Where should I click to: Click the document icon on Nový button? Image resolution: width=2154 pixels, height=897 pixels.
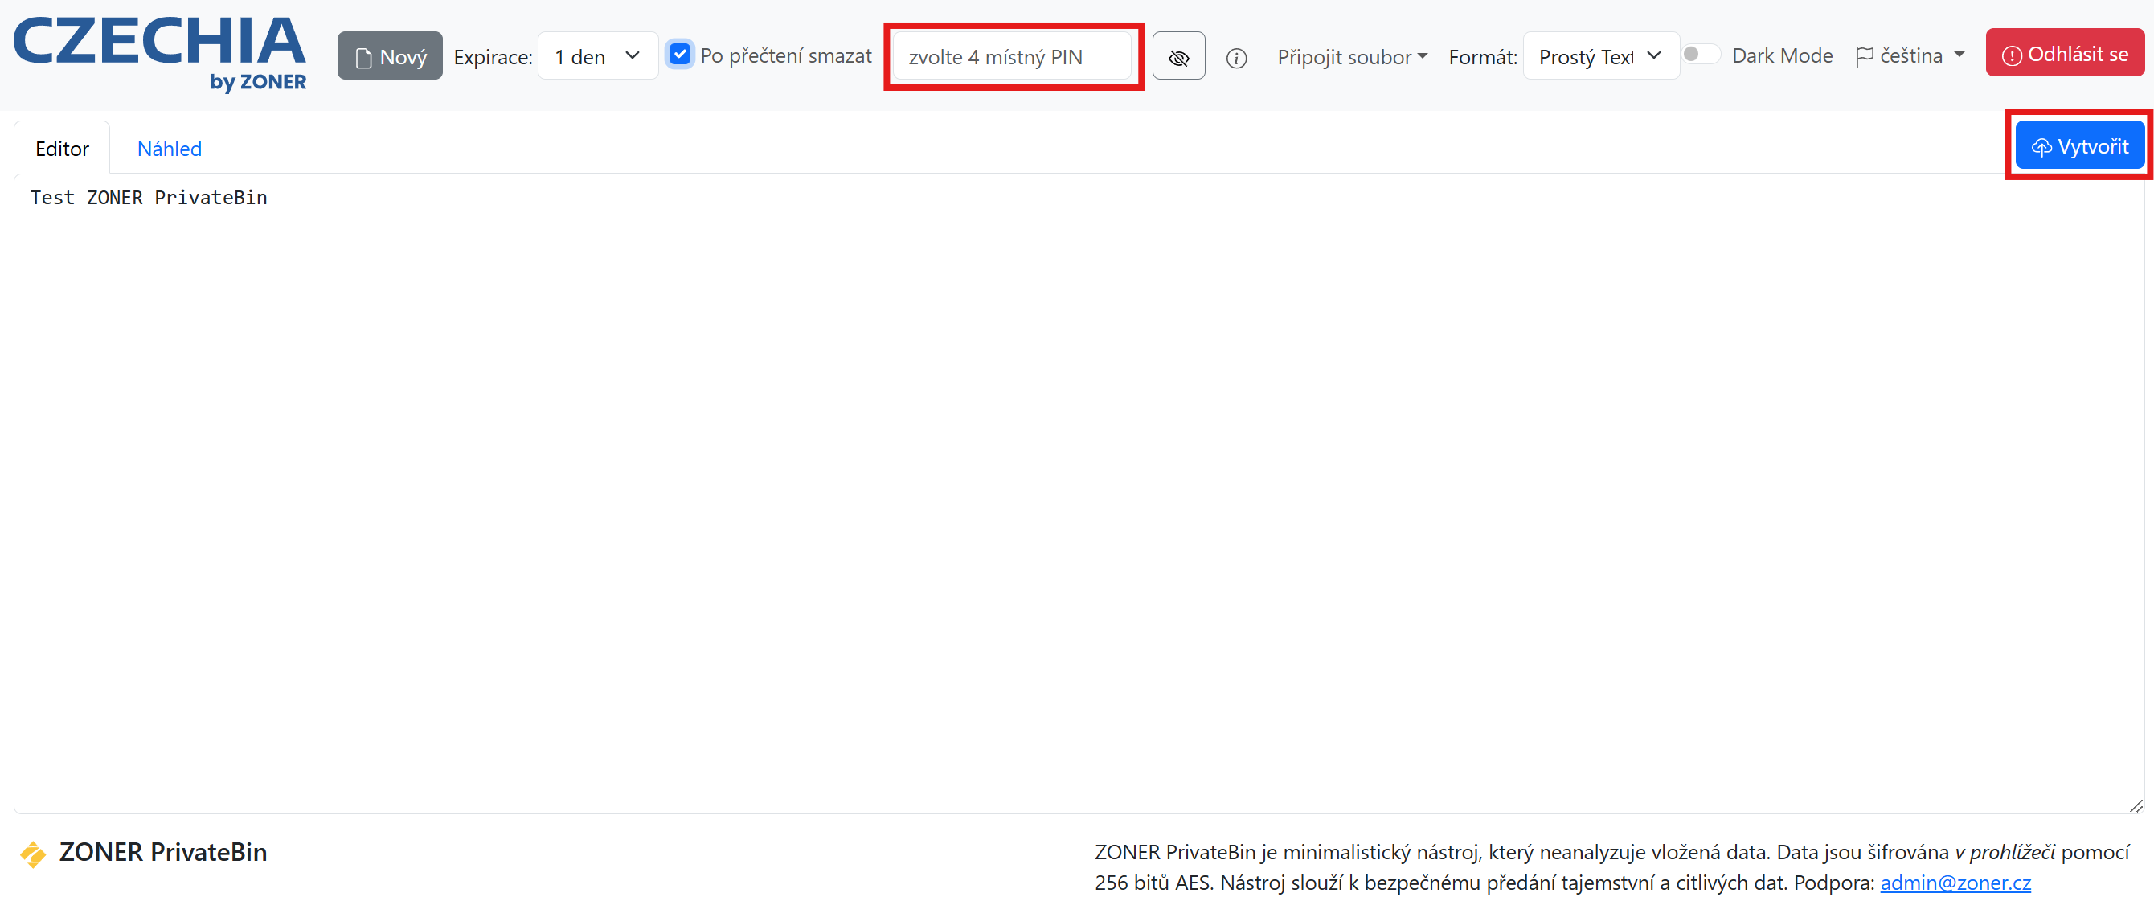coord(364,58)
